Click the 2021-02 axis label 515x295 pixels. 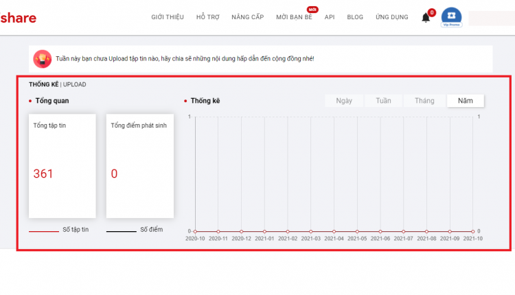click(288, 239)
